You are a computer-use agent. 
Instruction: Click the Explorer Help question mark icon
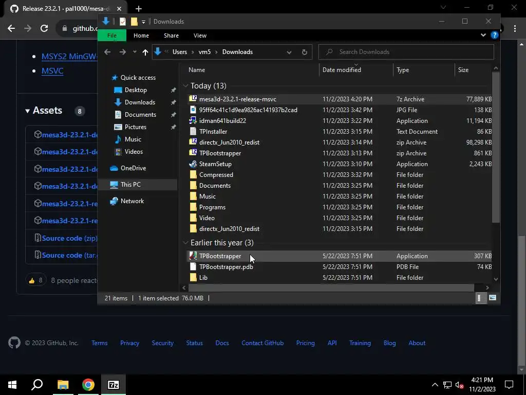coord(495,35)
